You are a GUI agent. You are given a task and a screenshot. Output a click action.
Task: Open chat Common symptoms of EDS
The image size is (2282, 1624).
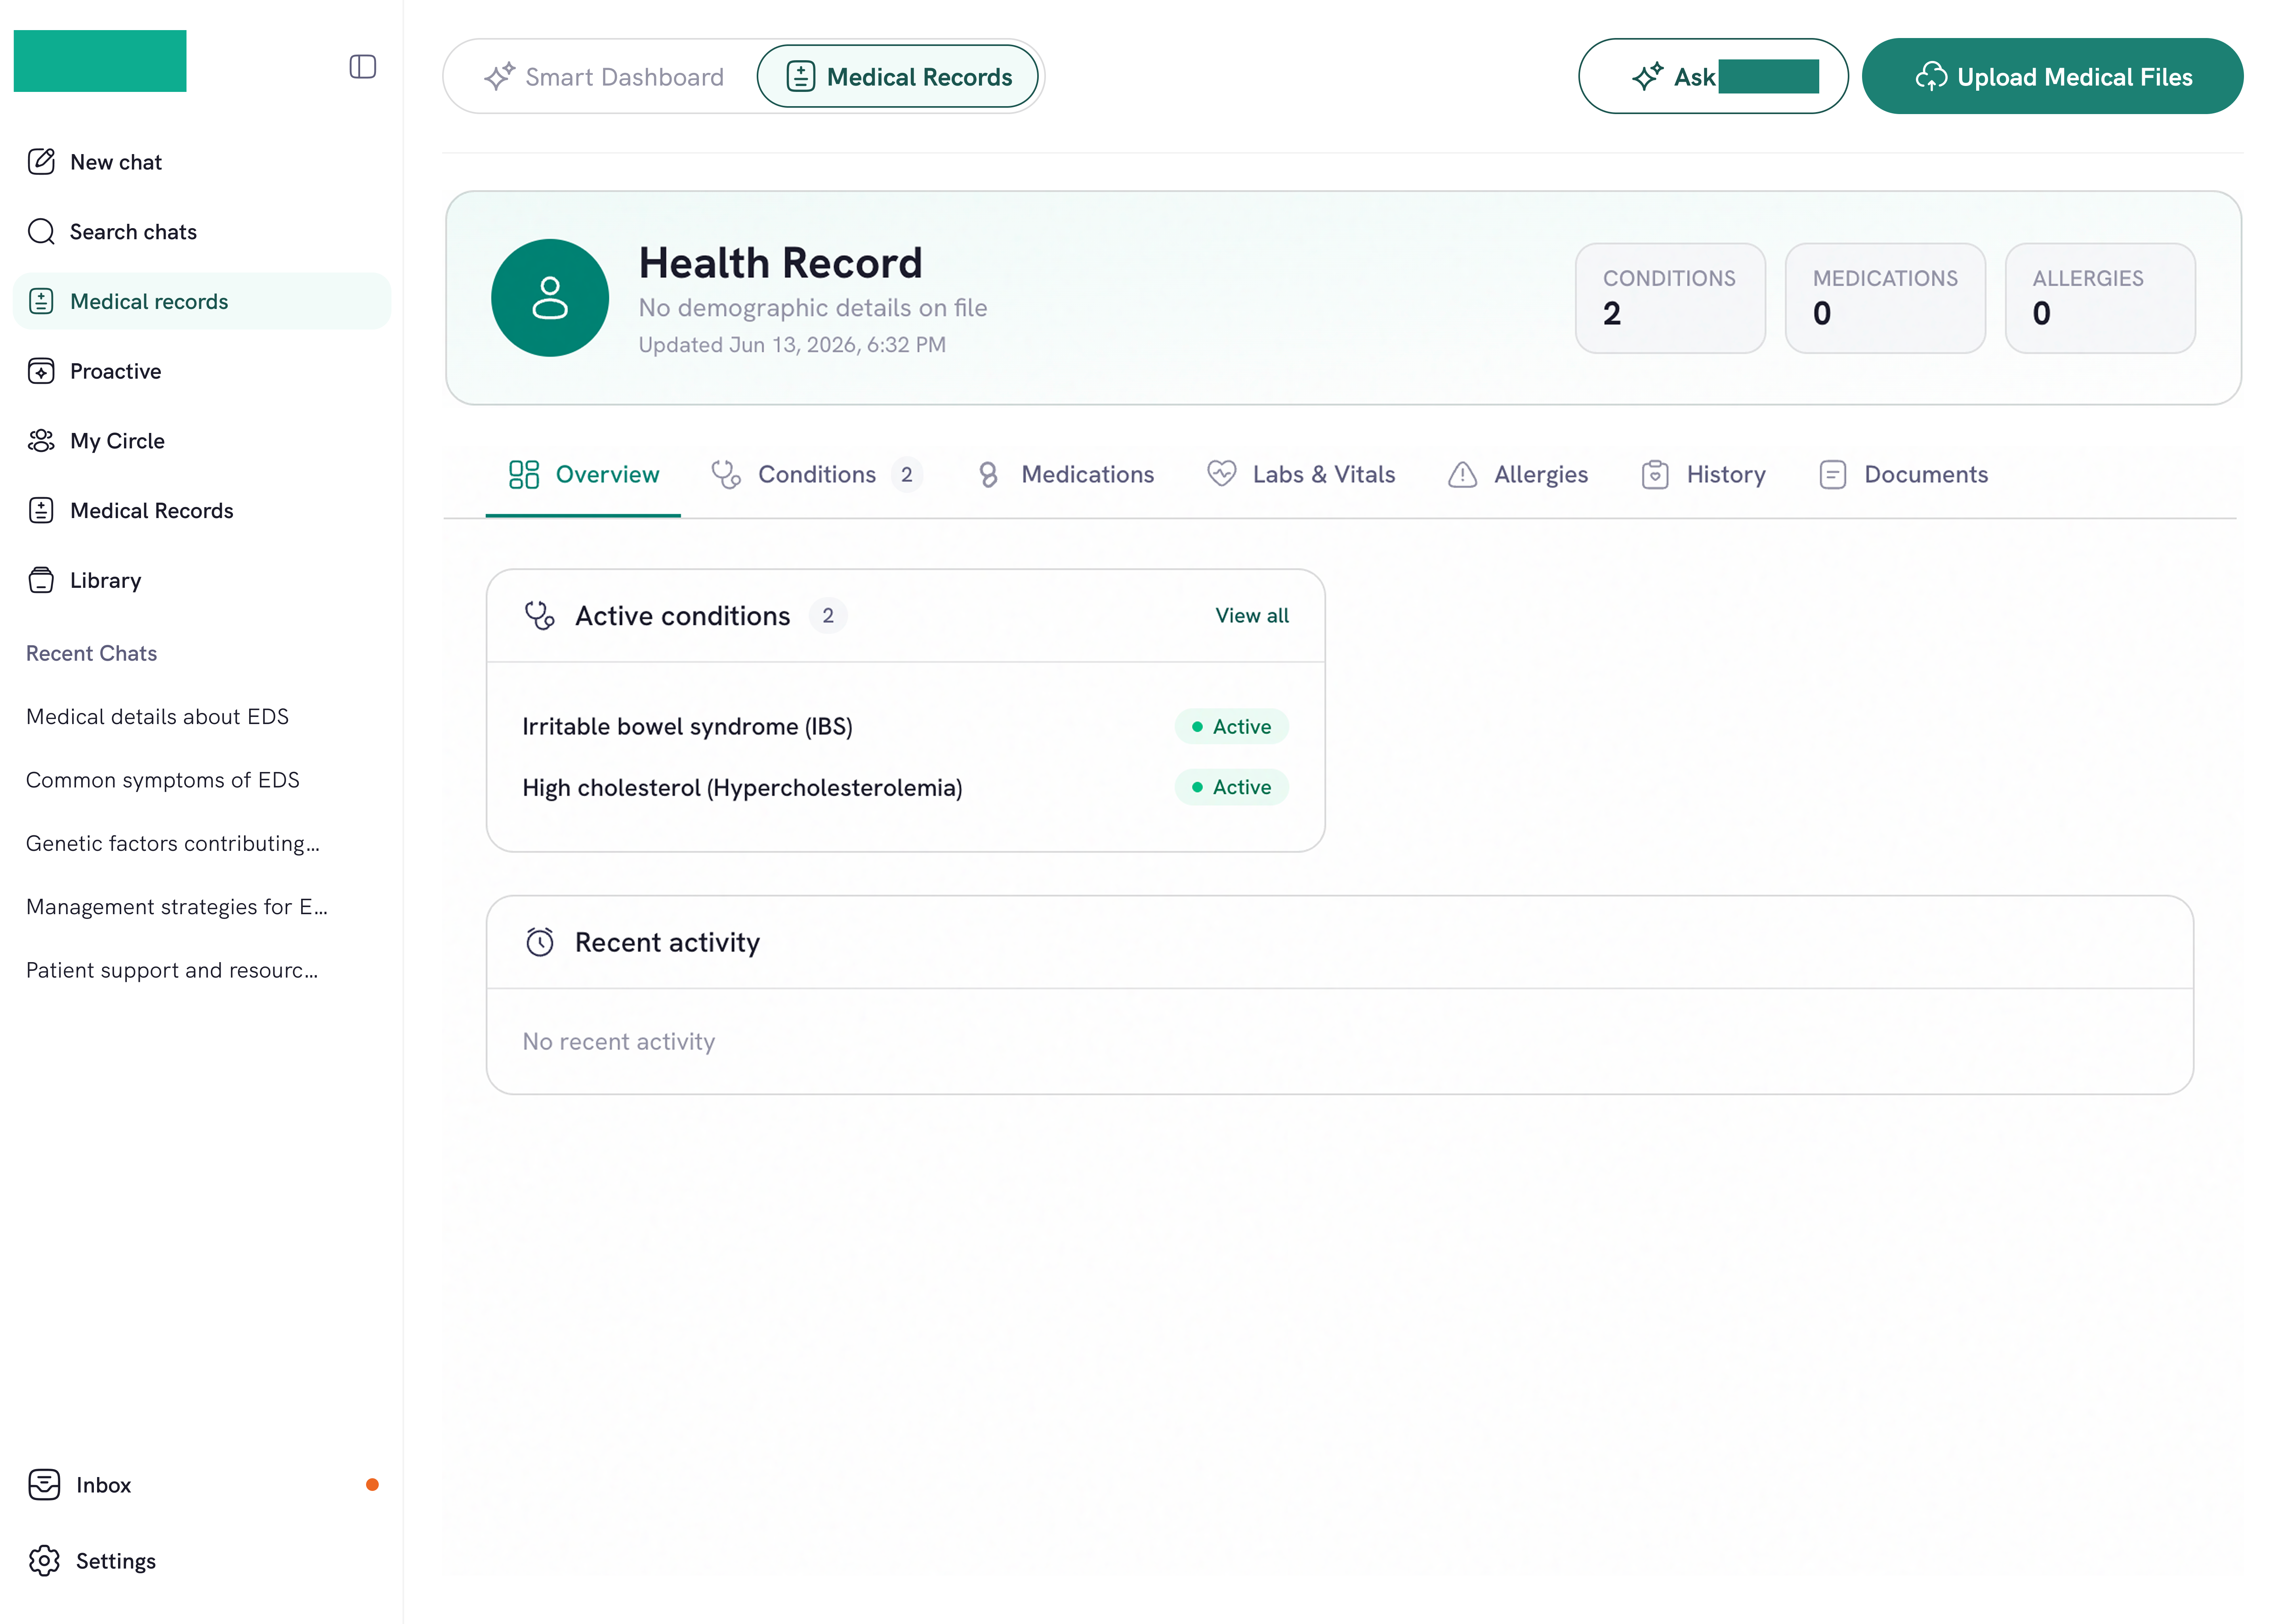coord(162,779)
